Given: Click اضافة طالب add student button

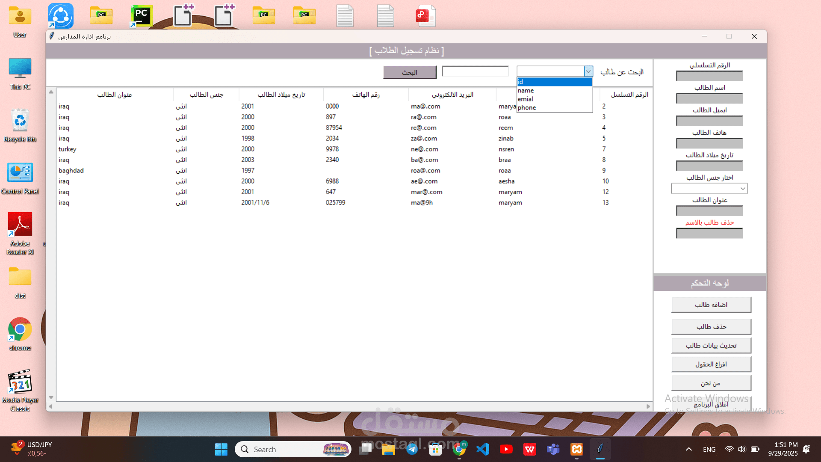Looking at the screenshot, I should pos(711,305).
